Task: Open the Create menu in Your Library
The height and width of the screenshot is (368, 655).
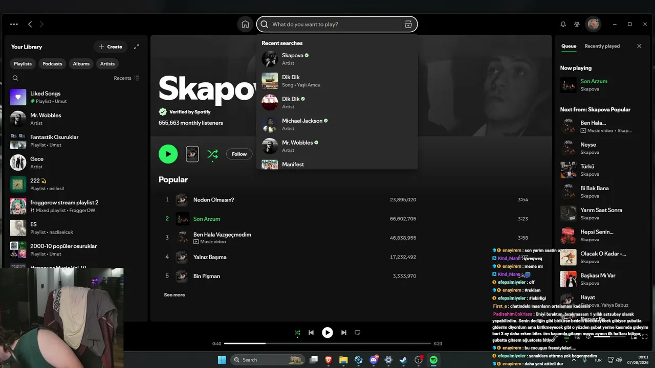Action: [111, 47]
